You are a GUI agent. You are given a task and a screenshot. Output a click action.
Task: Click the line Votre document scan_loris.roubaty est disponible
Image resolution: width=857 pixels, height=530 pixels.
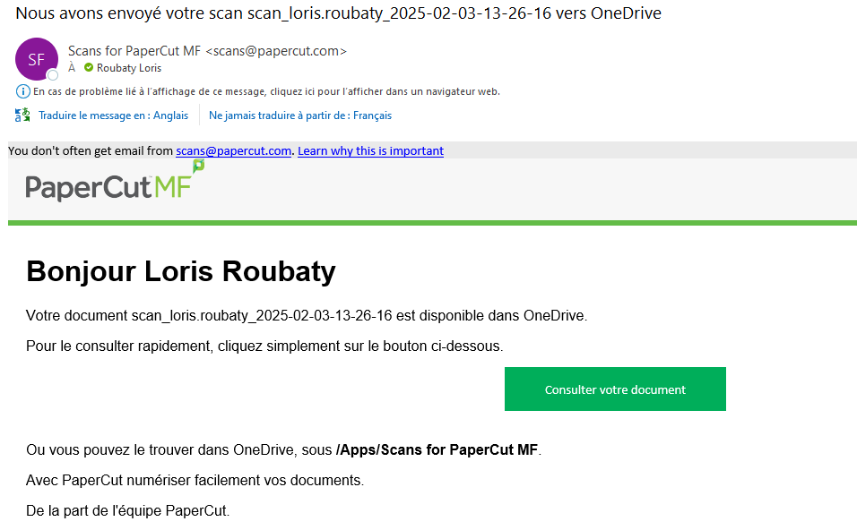coord(307,315)
